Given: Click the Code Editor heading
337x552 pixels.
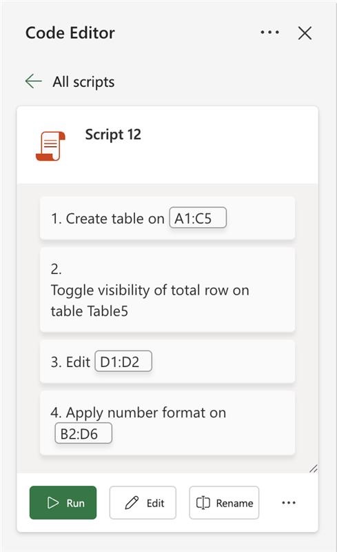Looking at the screenshot, I should pos(70,33).
